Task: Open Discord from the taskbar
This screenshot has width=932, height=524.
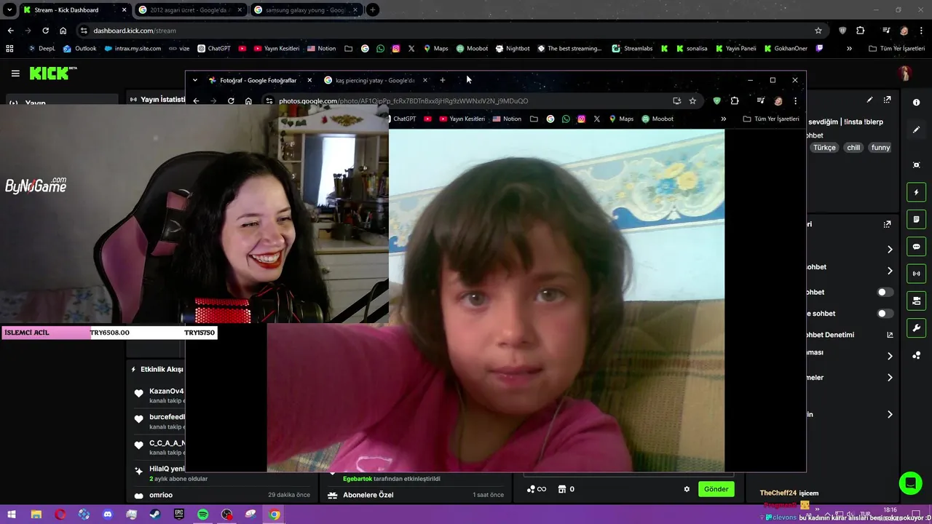Action: [x=108, y=515]
